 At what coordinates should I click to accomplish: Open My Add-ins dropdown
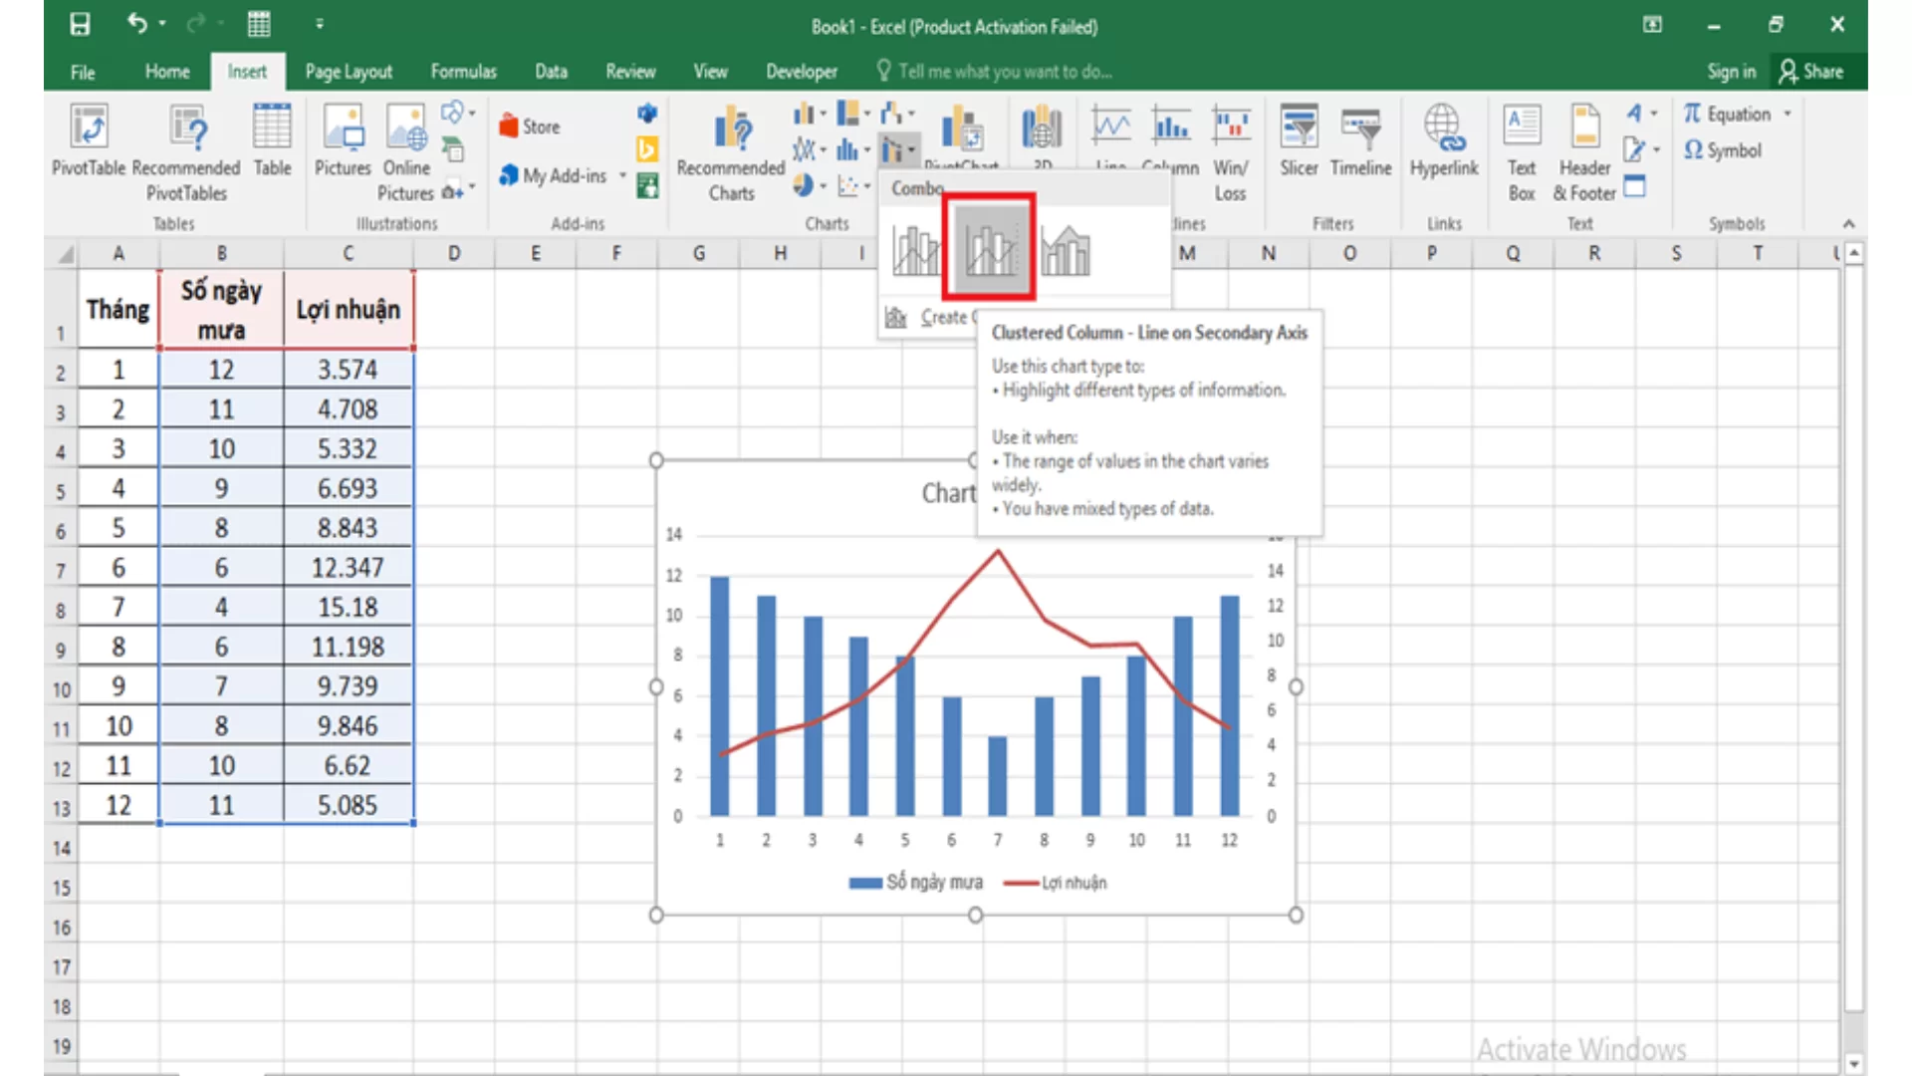(x=622, y=175)
